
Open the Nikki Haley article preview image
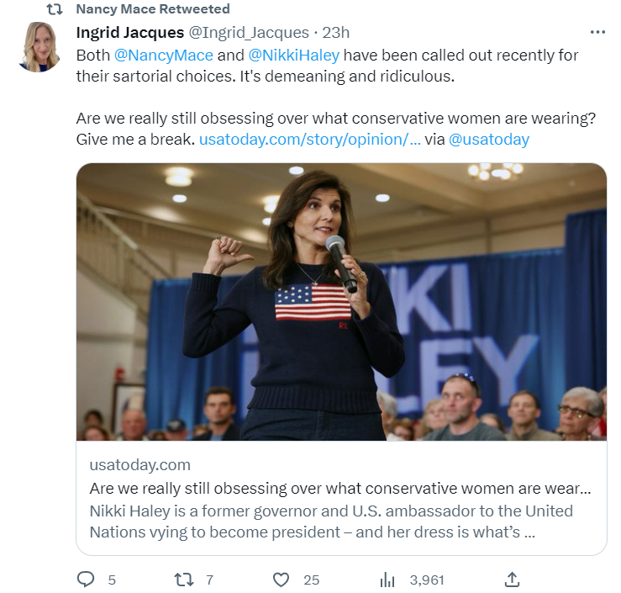(x=341, y=301)
